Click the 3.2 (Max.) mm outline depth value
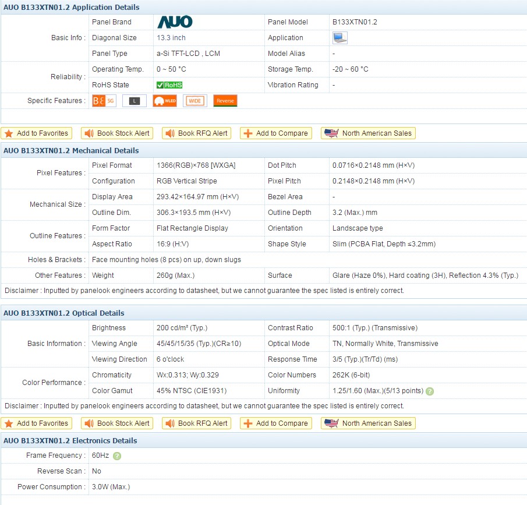The width and height of the screenshot is (527, 505). [x=355, y=213]
